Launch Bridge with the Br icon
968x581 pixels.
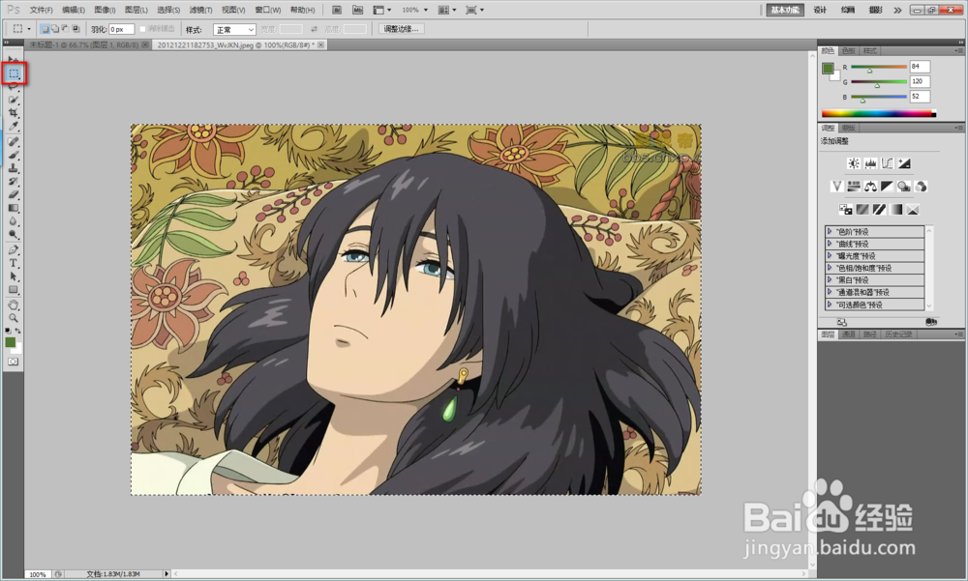click(337, 10)
